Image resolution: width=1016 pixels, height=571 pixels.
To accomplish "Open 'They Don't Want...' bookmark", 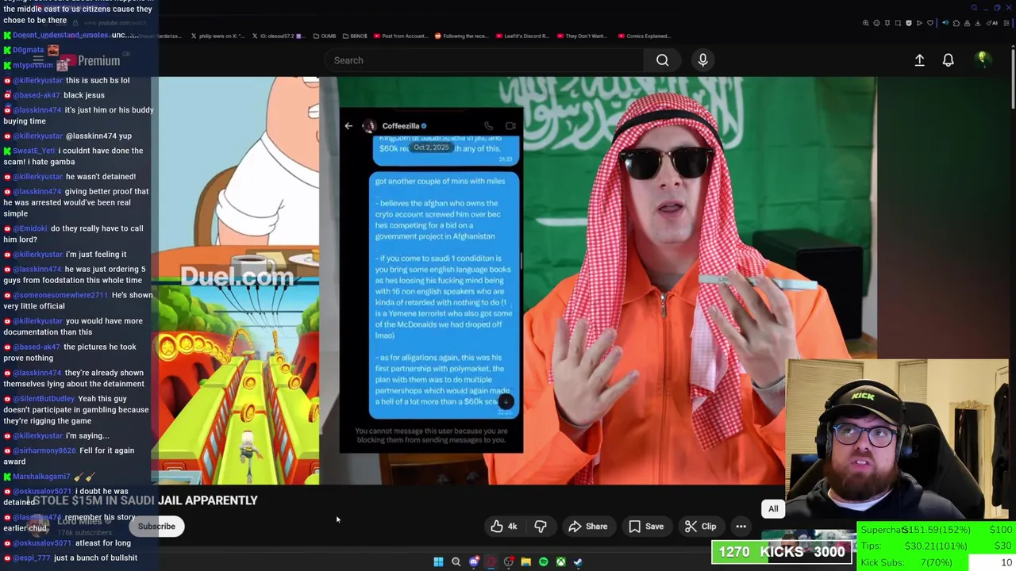I will pyautogui.click(x=582, y=36).
